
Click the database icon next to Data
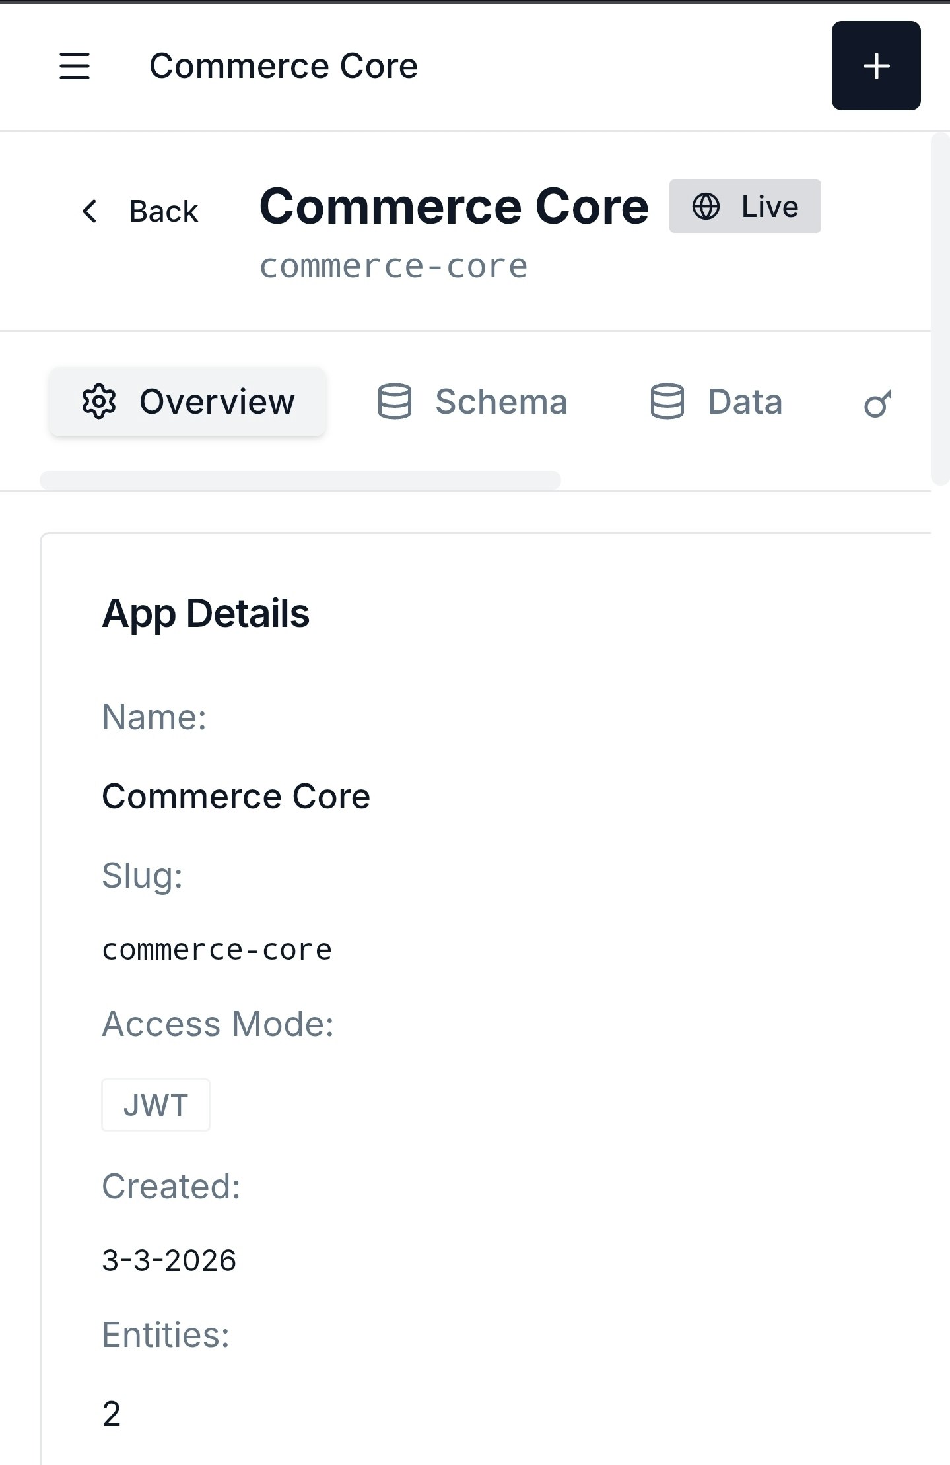tap(667, 401)
